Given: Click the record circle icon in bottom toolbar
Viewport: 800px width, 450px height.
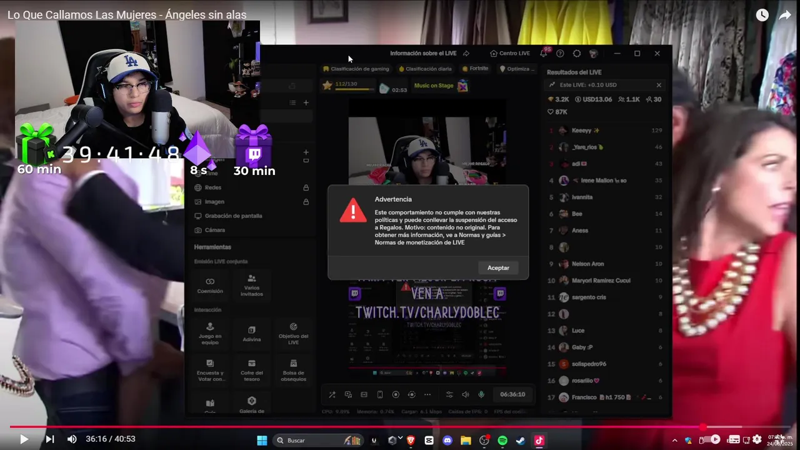Looking at the screenshot, I should coord(396,394).
